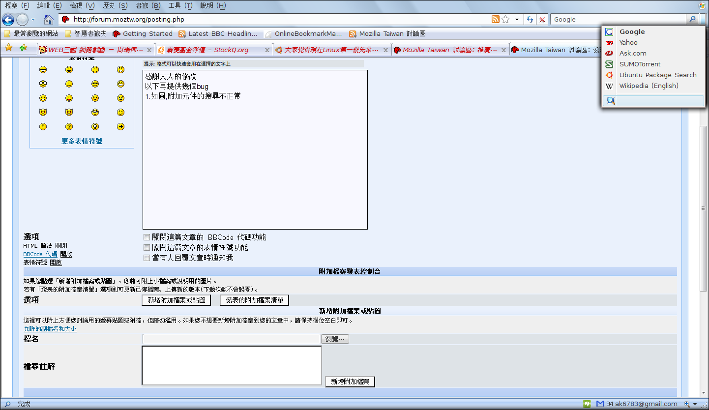Screen dimensions: 709x410
Task: Click the address bar URL field
Action: point(280,19)
